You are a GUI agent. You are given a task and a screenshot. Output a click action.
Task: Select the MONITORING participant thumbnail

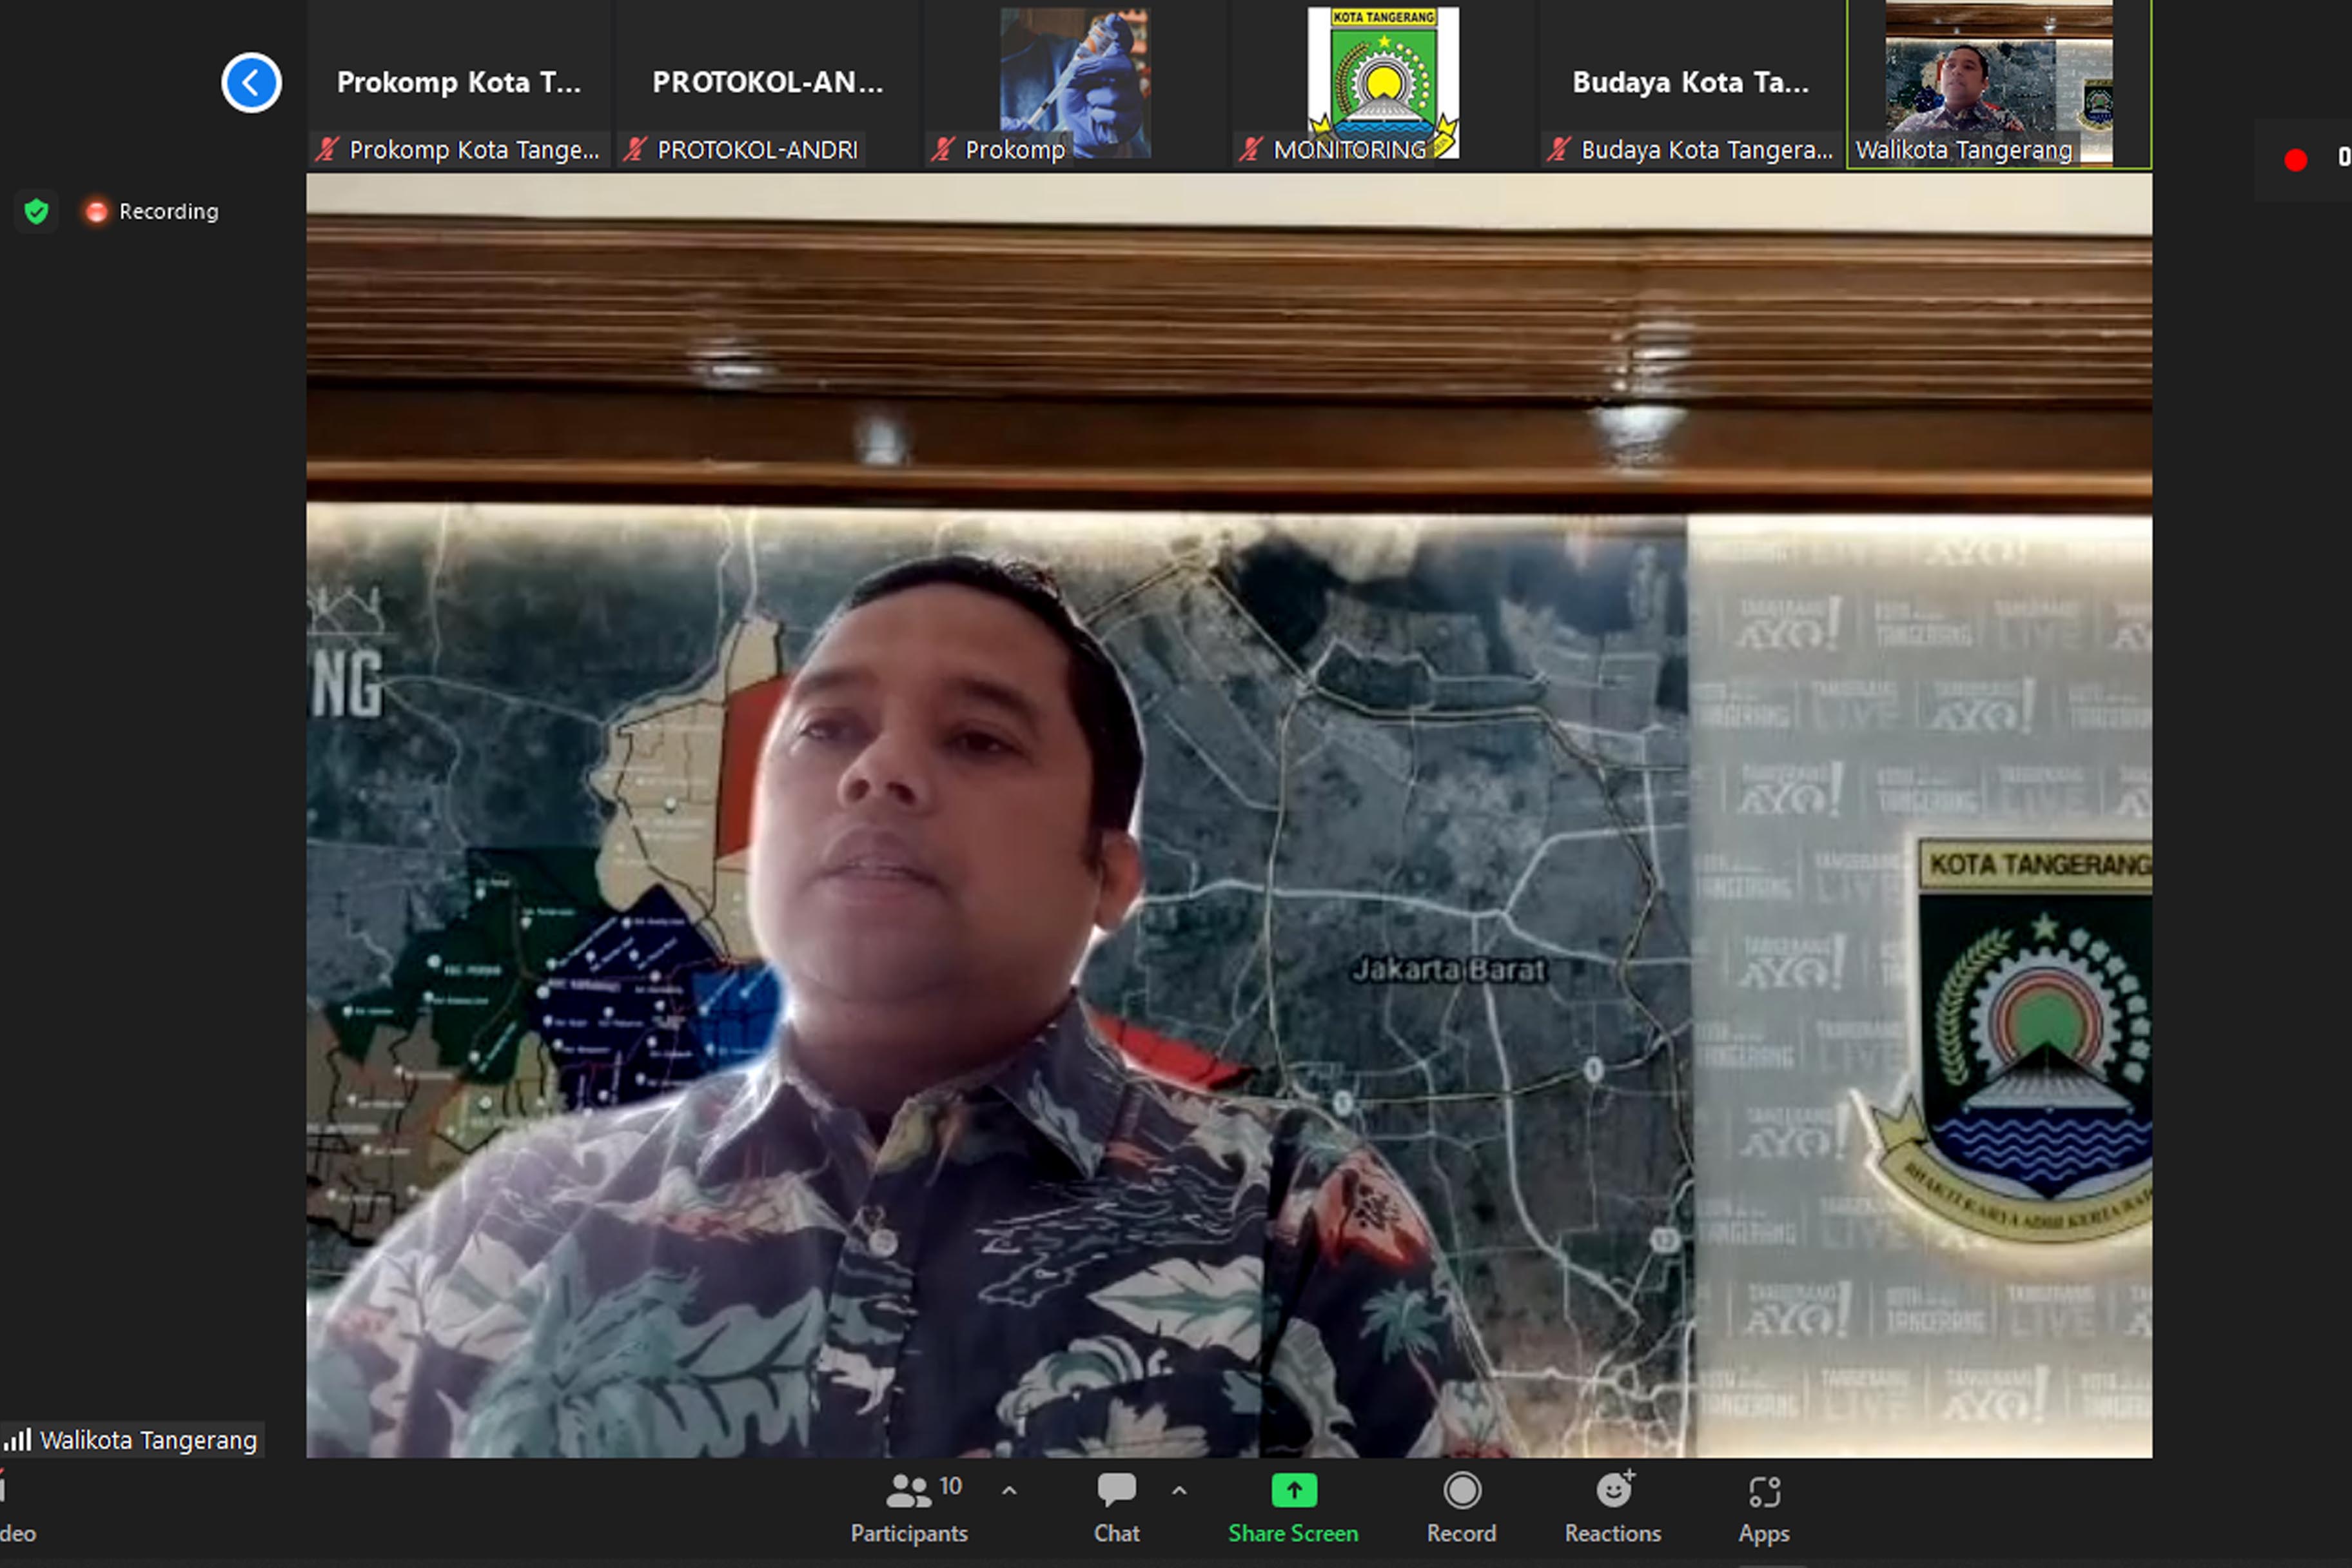(1383, 82)
